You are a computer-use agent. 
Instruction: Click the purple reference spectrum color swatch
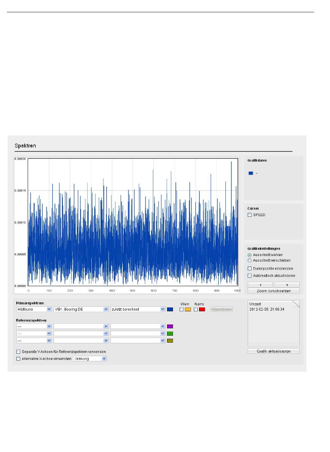(x=170, y=327)
